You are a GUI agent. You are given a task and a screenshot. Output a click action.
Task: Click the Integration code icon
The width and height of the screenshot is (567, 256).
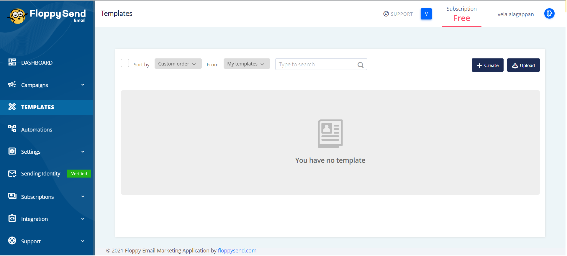coord(12,218)
